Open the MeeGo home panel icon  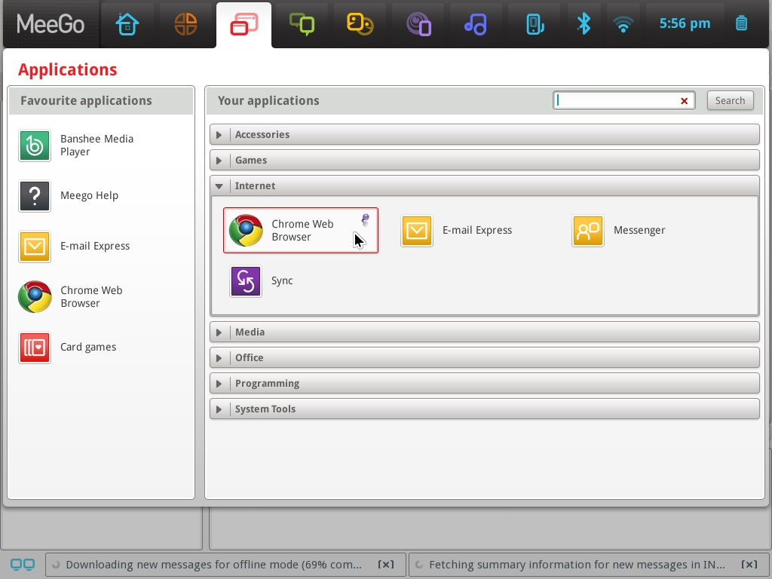(x=128, y=23)
